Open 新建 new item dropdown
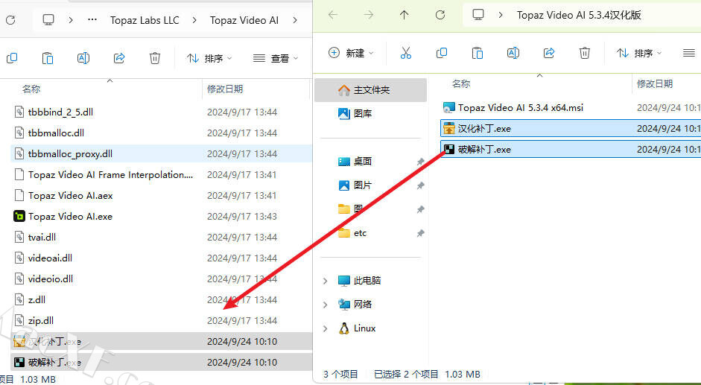 point(351,53)
